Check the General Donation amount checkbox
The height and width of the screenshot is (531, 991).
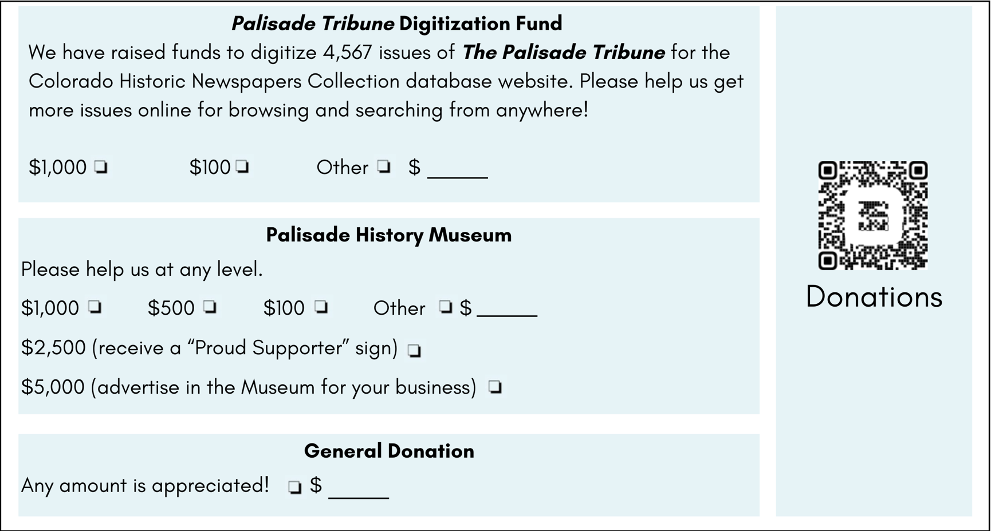pyautogui.click(x=294, y=488)
